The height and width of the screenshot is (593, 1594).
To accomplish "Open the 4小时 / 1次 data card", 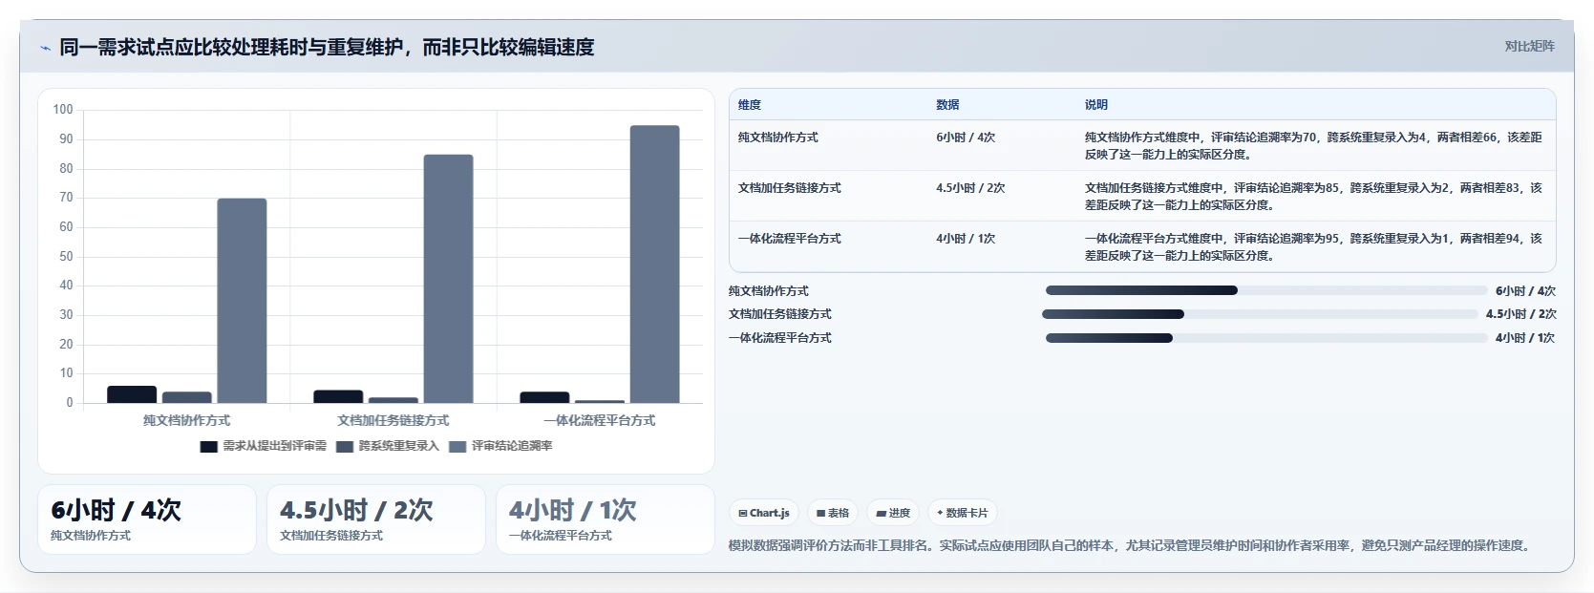I will [606, 519].
